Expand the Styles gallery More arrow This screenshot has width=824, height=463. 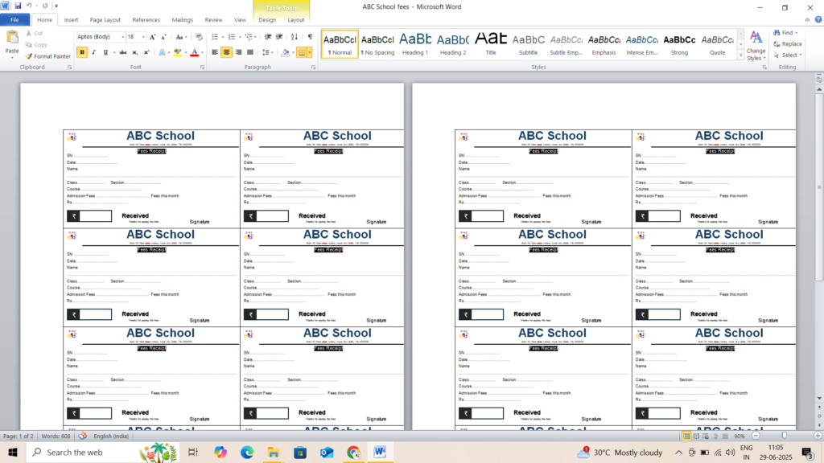(x=740, y=55)
